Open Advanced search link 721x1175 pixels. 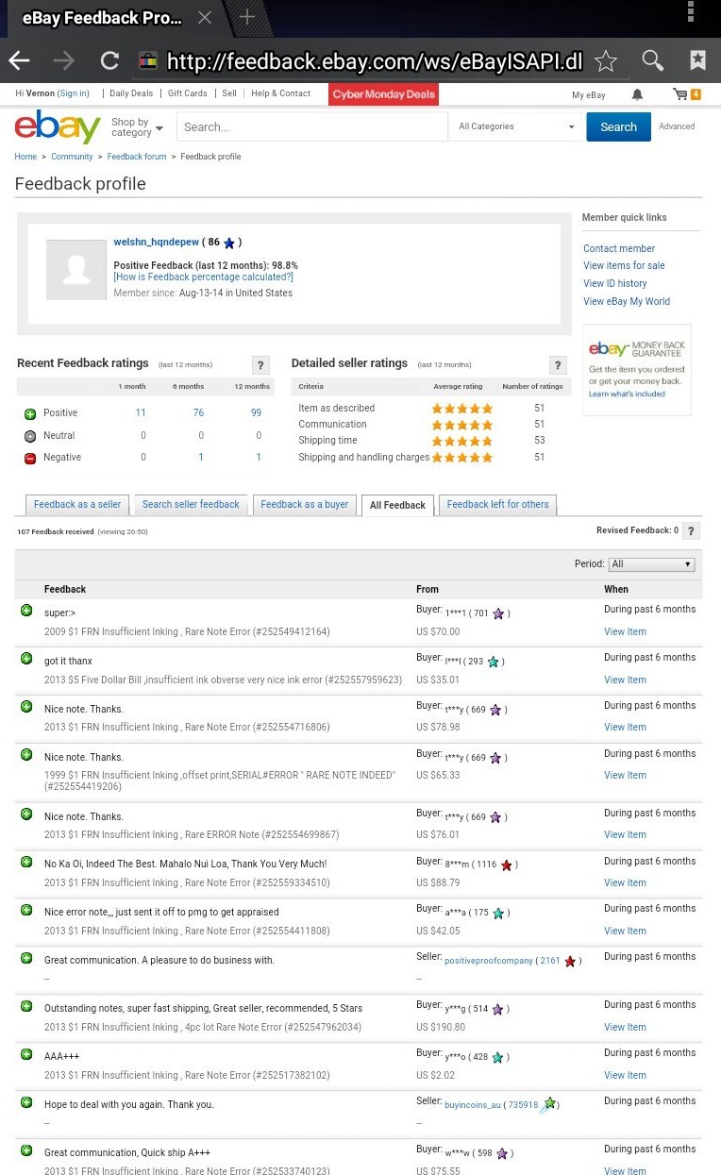[677, 126]
